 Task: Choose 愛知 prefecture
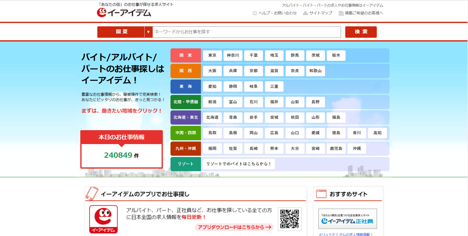(212, 87)
